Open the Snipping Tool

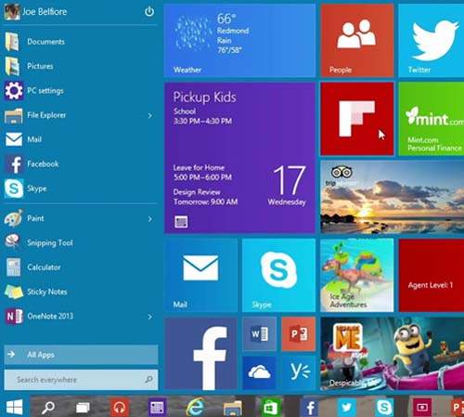(39, 242)
